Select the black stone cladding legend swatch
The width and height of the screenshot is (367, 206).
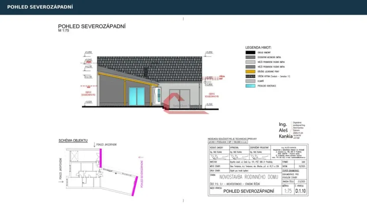pos(250,52)
